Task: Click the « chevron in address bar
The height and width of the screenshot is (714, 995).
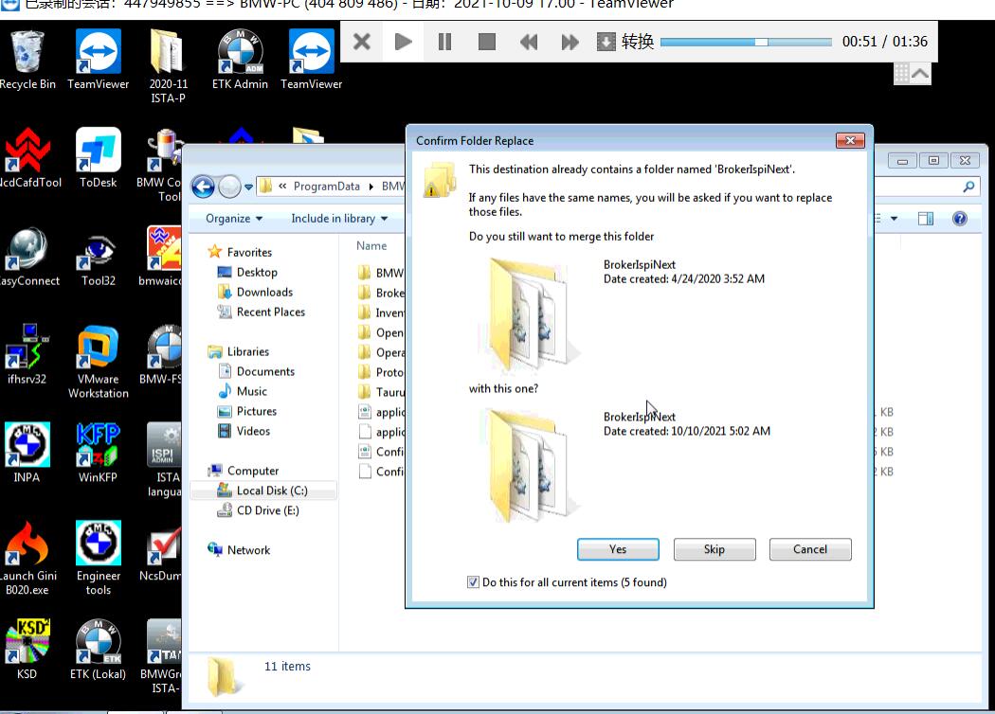Action: 282,187
